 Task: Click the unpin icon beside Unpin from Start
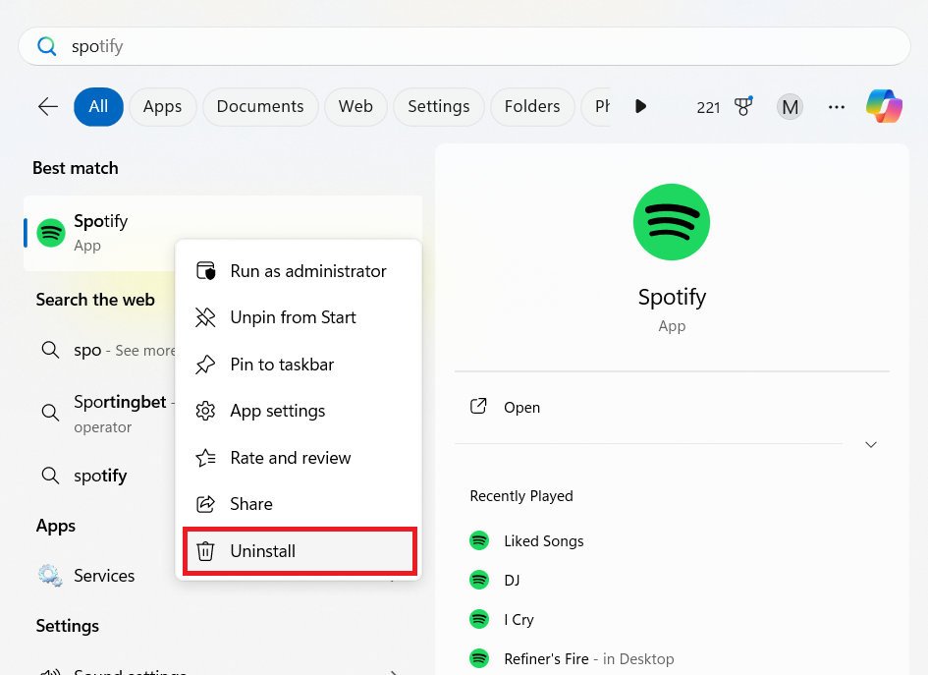(x=205, y=317)
